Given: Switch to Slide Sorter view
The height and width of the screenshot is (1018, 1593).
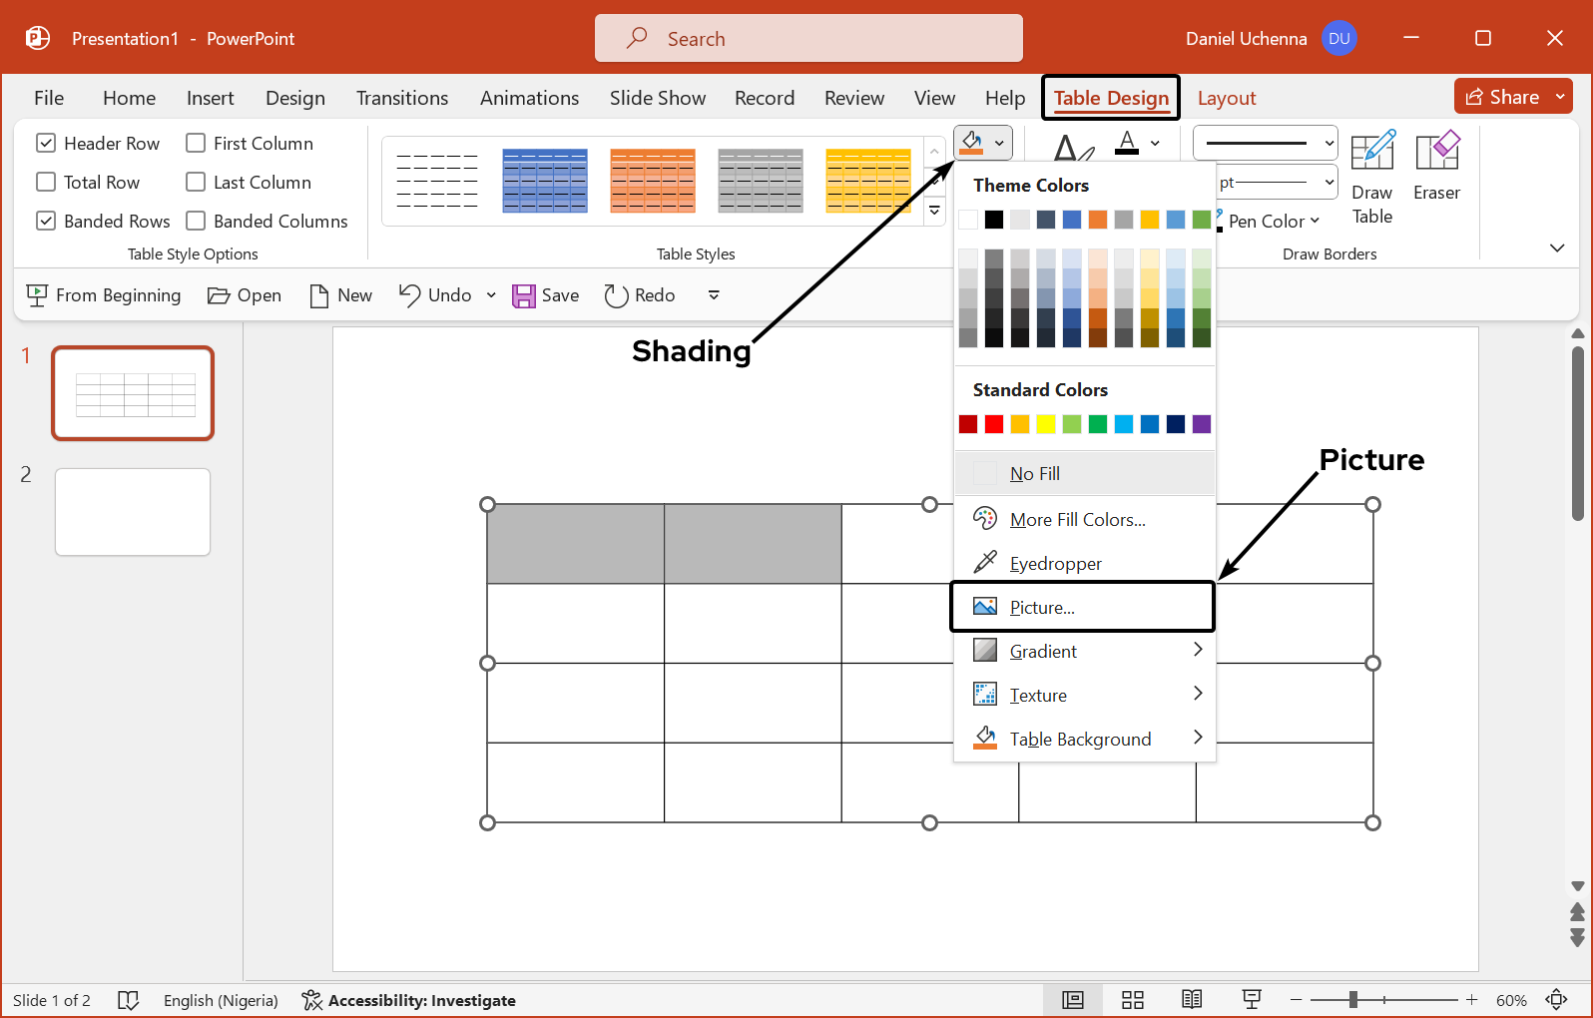Looking at the screenshot, I should pos(1132,1000).
